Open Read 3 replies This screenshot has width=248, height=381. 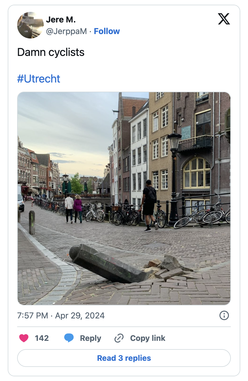pyautogui.click(x=124, y=358)
